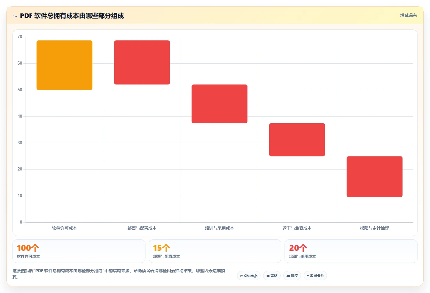Click the 进度 tag chip

pos(292,276)
